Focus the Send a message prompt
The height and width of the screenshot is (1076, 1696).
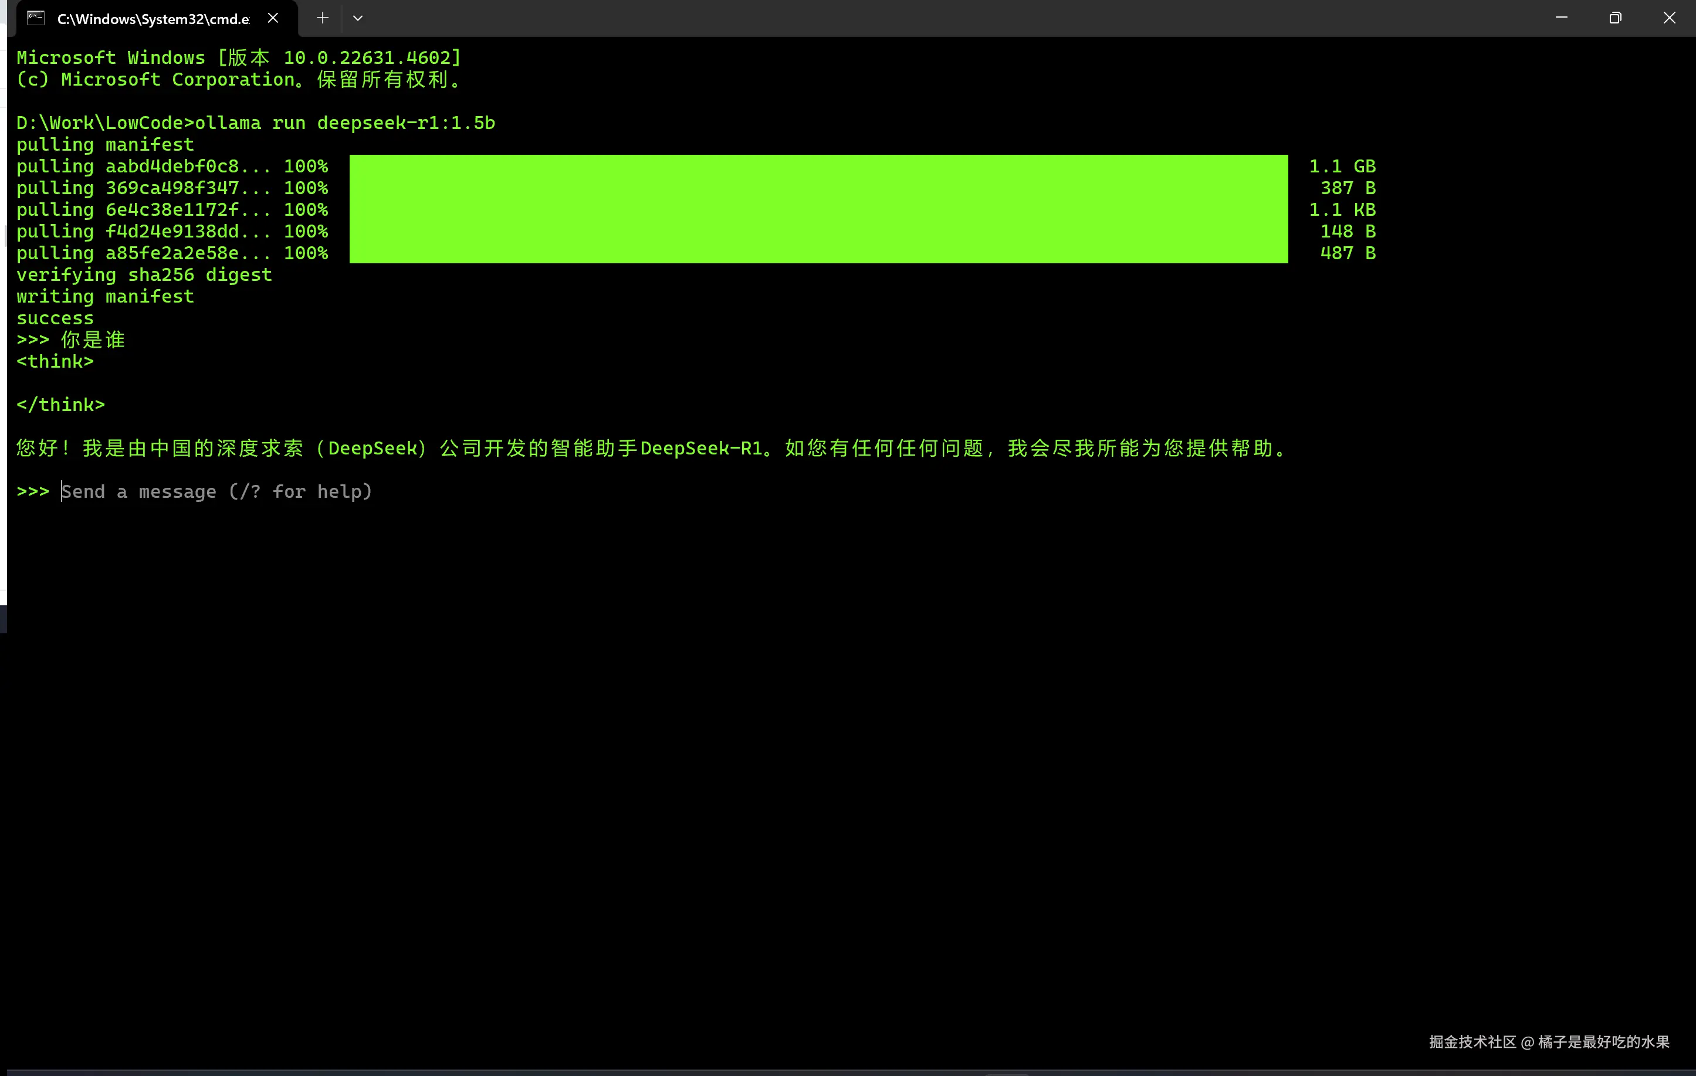(x=216, y=491)
